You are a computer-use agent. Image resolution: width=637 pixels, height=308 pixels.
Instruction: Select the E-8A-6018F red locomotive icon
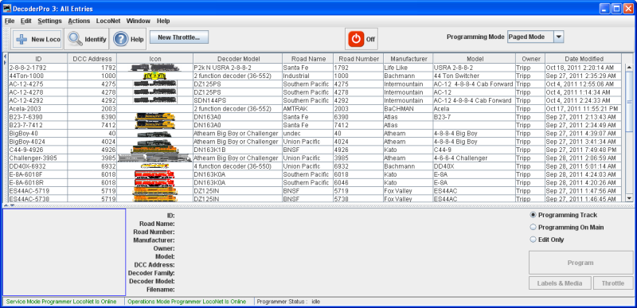pyautogui.click(x=154, y=174)
